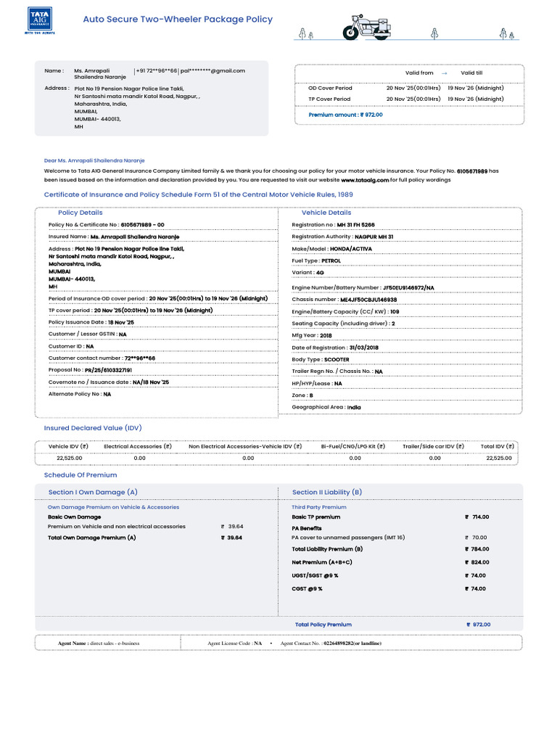This screenshot has height=743, width=557.
Task: Click the masked email pal********@gmail.com
Action: tap(213, 70)
